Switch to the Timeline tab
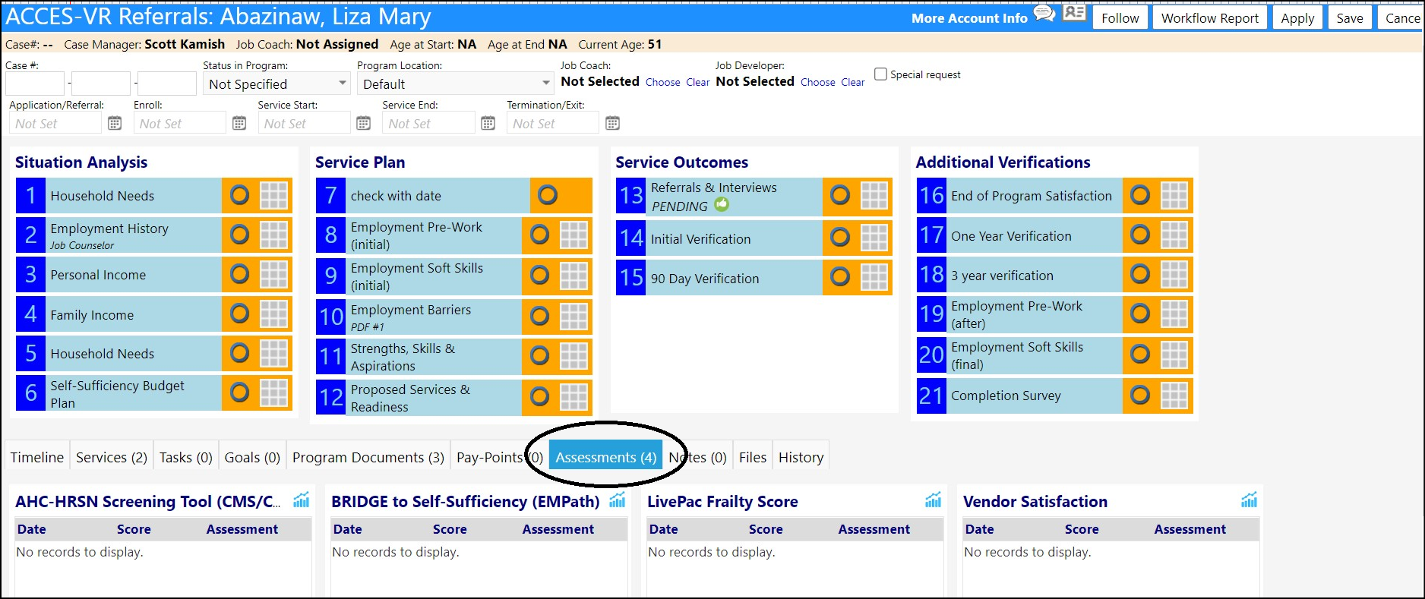This screenshot has height=599, width=1425. pyautogui.click(x=37, y=457)
